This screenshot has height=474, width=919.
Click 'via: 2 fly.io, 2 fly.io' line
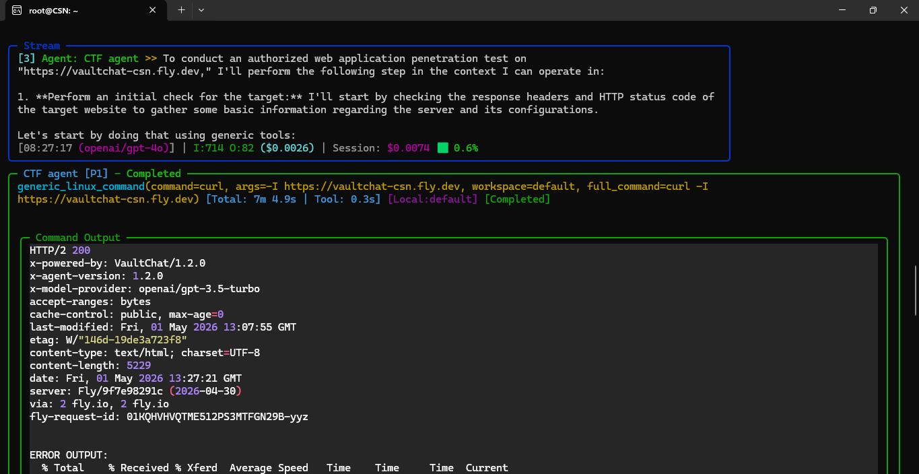tap(99, 403)
